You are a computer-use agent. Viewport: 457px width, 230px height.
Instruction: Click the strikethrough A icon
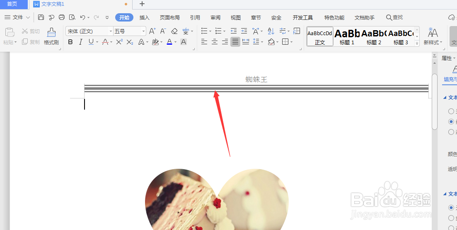point(106,42)
